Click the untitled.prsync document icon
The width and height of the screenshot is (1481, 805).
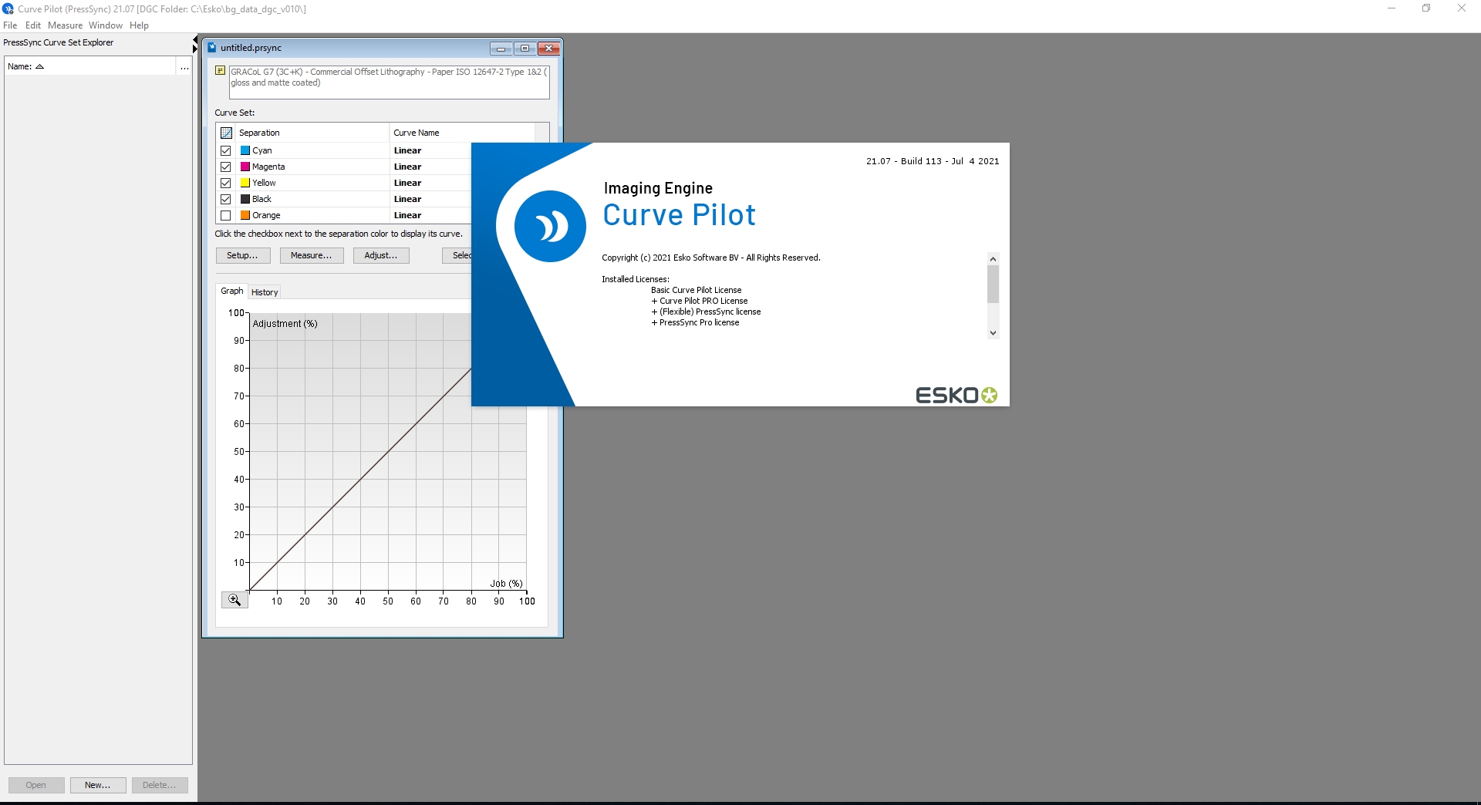click(212, 47)
